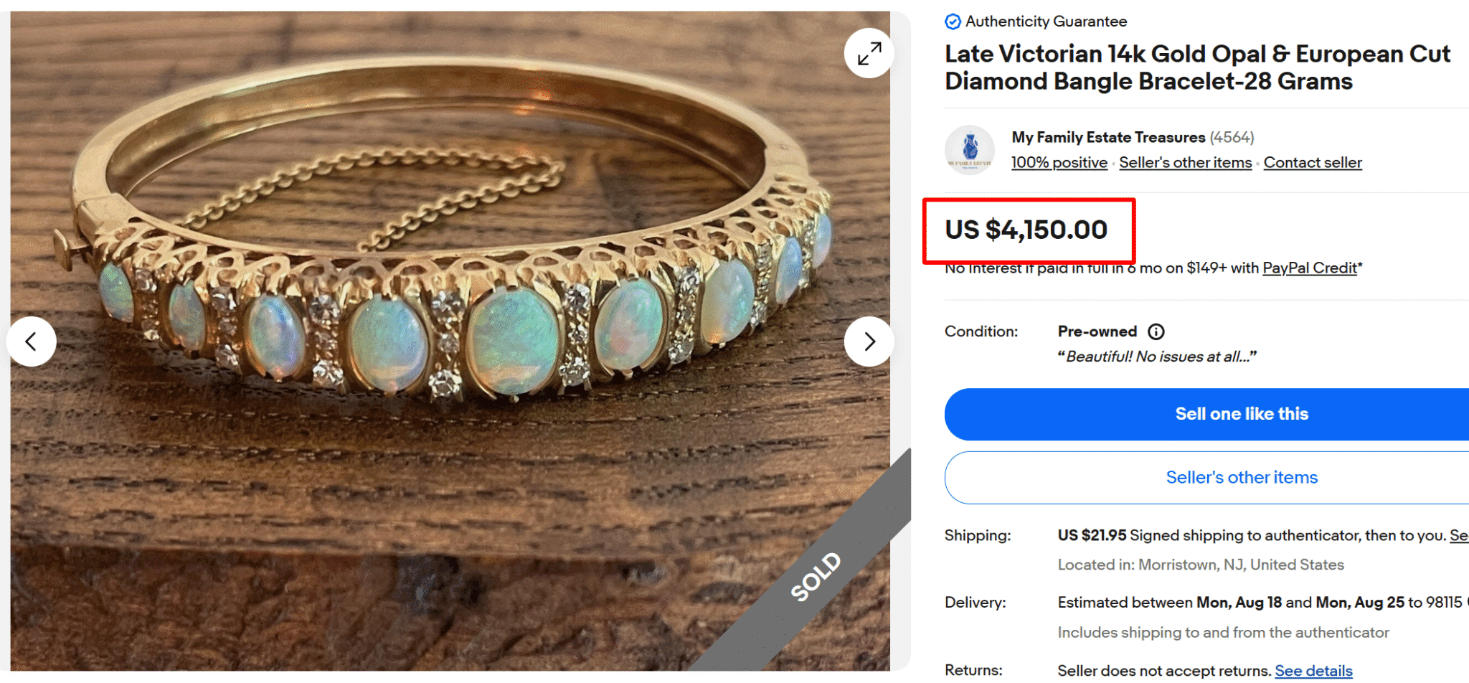Click the My Family Estate Treasures seller avatar
The image size is (1469, 683).
click(970, 149)
